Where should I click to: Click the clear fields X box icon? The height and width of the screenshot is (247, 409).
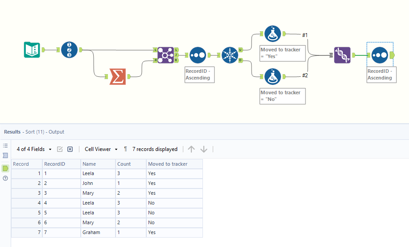pos(70,149)
